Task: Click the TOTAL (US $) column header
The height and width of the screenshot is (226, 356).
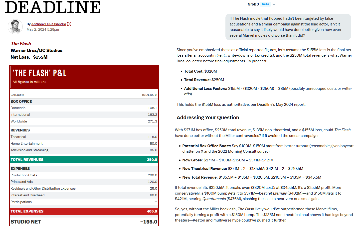Action: point(149,95)
